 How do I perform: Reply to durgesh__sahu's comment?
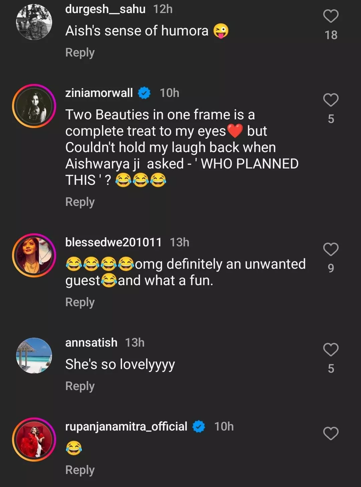(x=80, y=52)
